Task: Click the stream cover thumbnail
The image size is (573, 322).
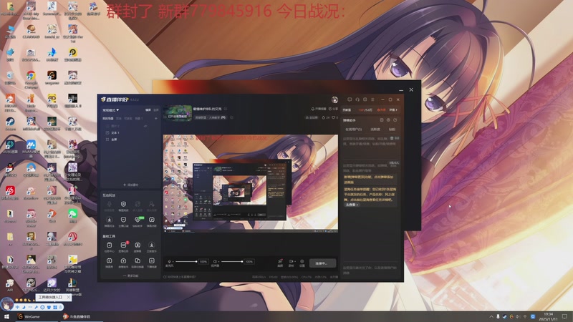Action: click(178, 113)
